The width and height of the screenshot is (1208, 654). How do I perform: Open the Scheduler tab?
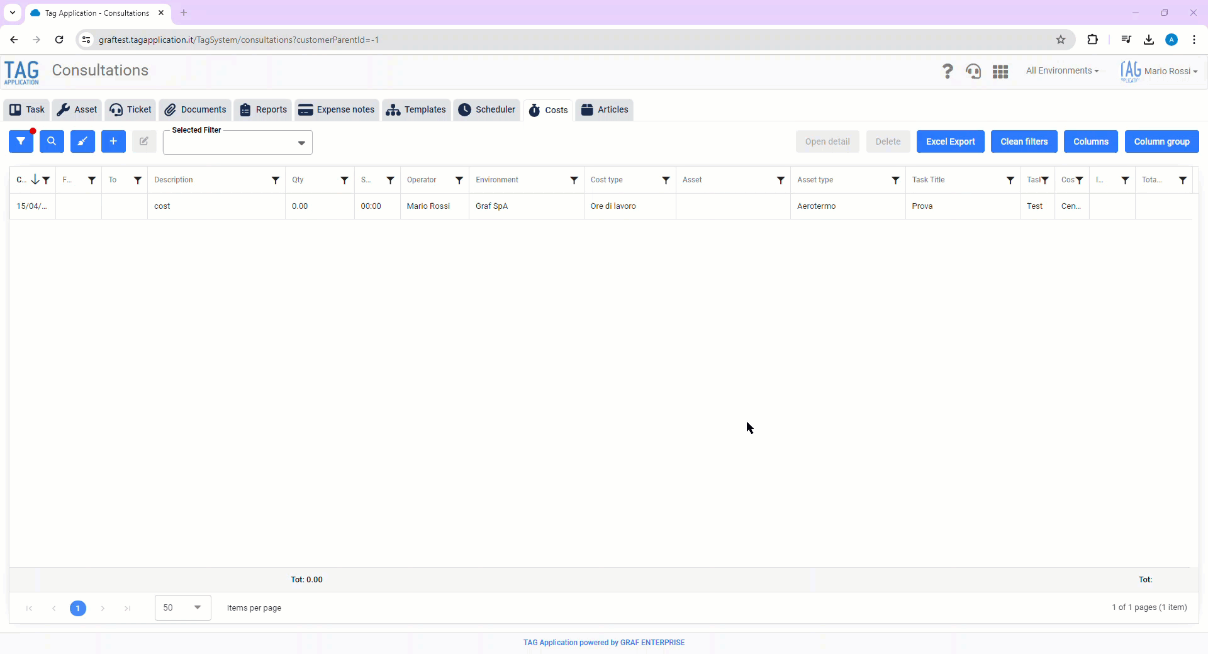(x=487, y=109)
